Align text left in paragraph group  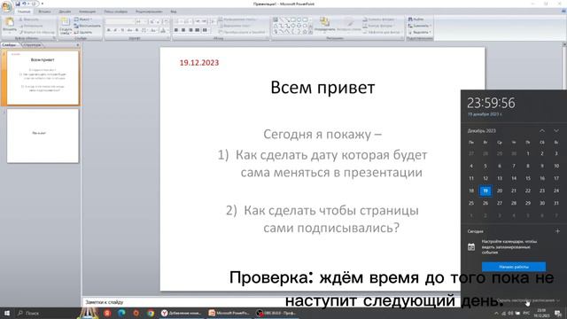tap(176, 30)
